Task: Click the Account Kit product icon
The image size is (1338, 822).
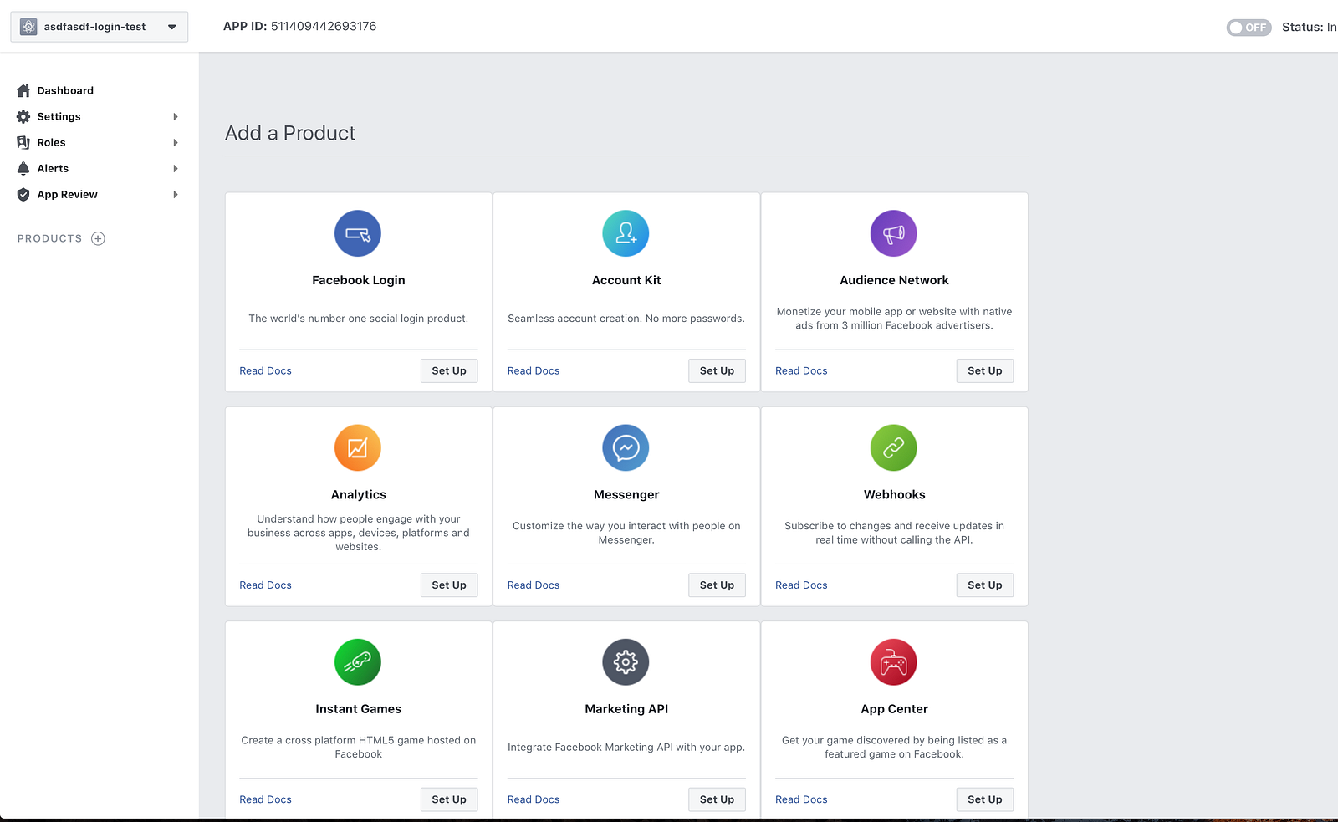Action: (x=626, y=233)
